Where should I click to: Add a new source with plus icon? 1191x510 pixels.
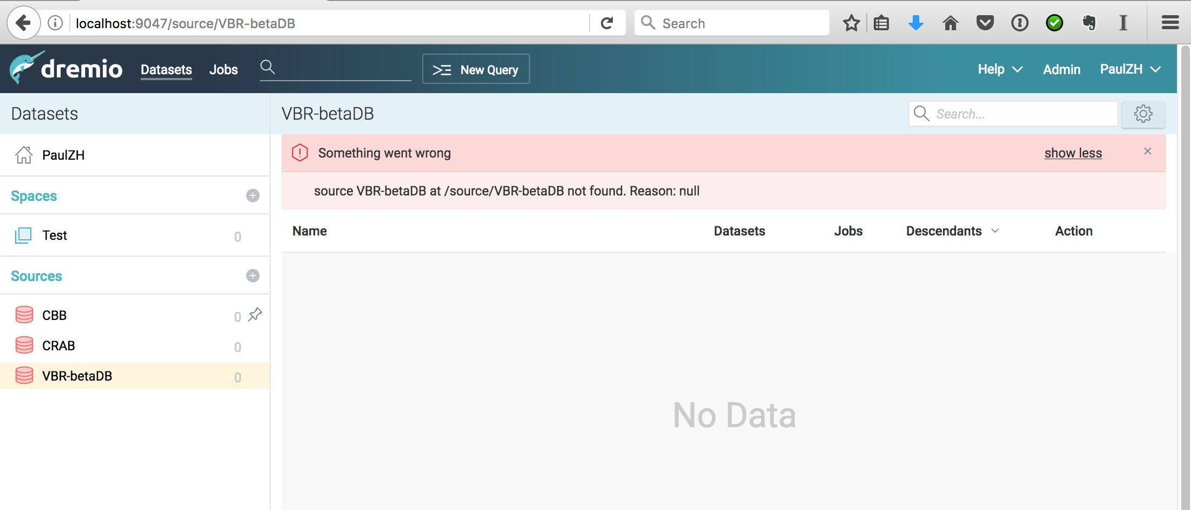tap(253, 276)
